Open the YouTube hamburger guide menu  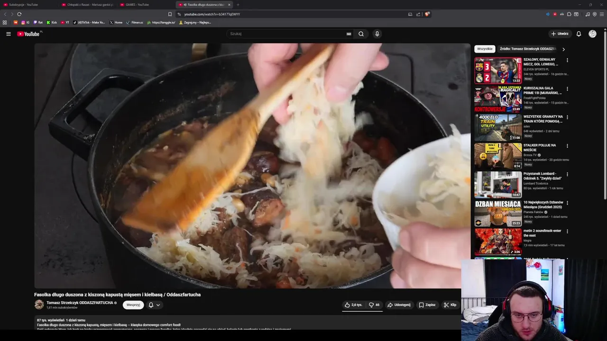tap(8, 34)
